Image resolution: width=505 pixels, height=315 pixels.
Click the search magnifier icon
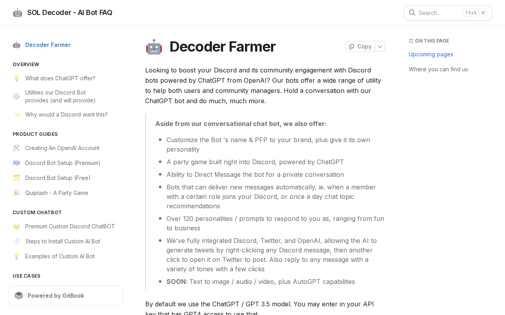pyautogui.click(x=412, y=13)
